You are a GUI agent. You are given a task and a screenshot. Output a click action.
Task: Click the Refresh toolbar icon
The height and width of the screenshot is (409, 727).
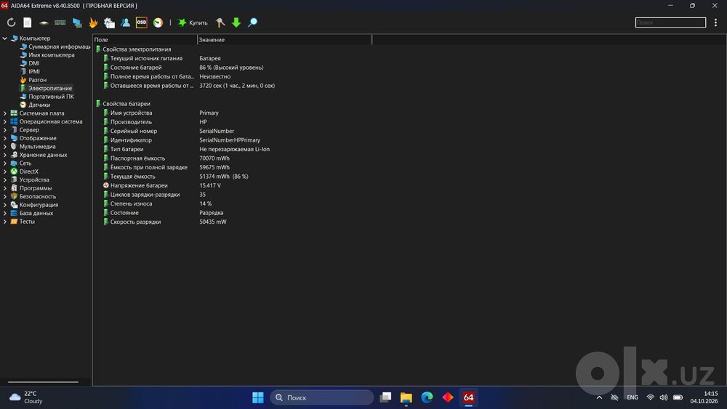(11, 23)
